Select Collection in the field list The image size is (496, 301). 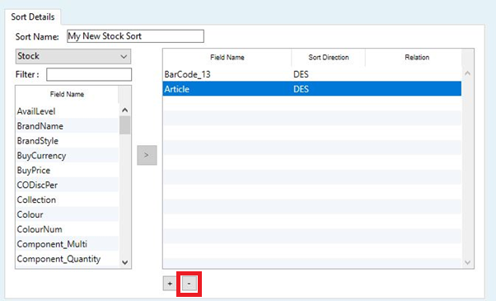(x=67, y=200)
